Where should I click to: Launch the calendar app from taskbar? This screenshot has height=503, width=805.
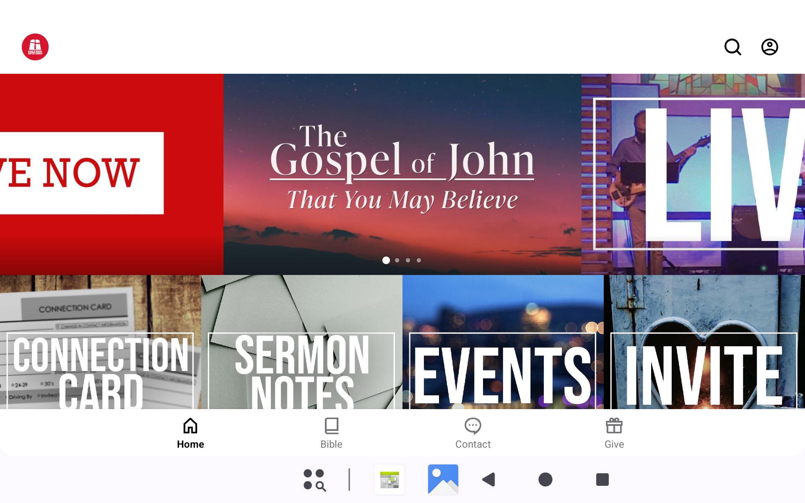click(389, 480)
